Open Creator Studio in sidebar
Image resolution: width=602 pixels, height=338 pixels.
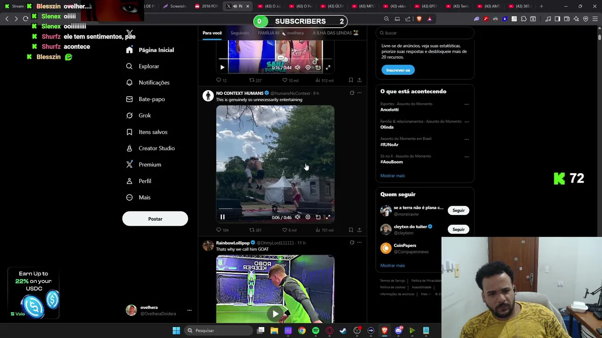tap(150, 148)
